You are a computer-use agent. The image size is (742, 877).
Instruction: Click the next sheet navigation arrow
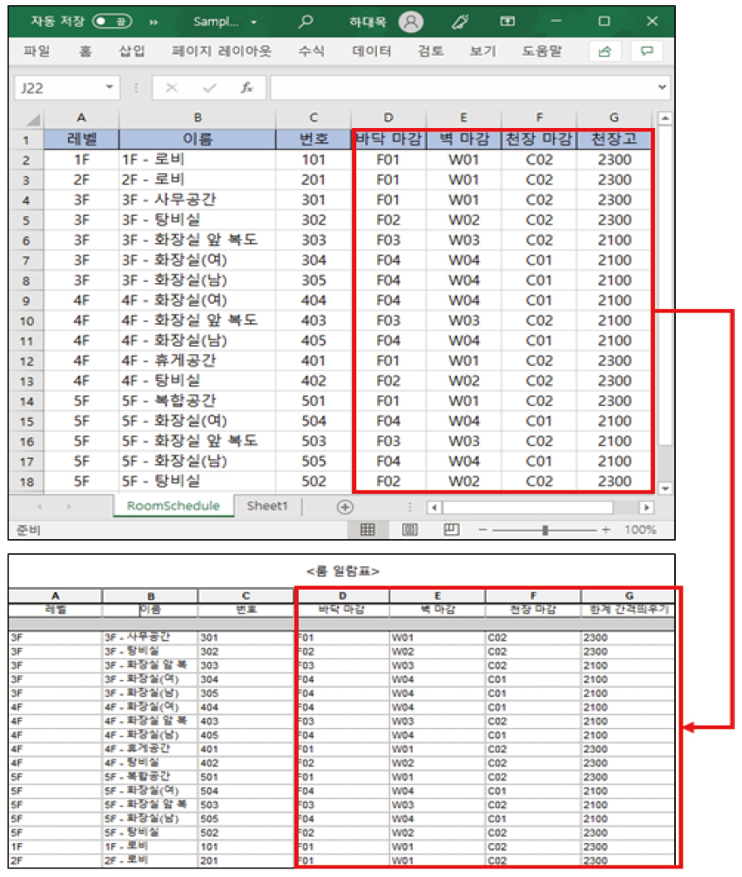tap(69, 507)
